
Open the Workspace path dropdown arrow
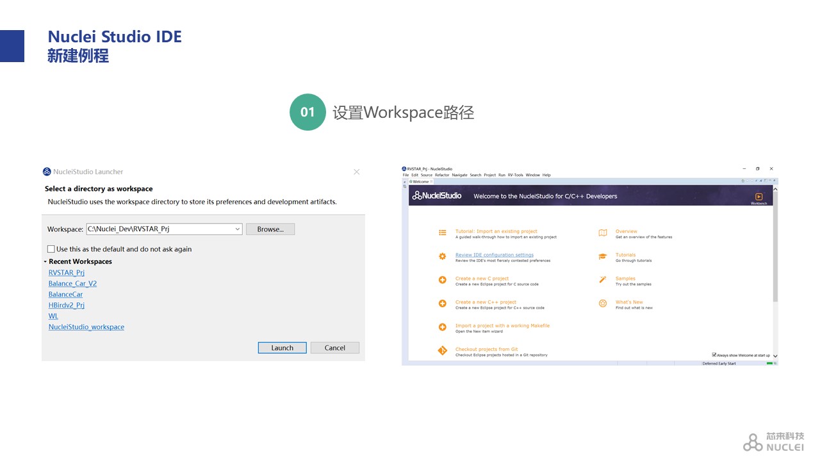tap(237, 229)
